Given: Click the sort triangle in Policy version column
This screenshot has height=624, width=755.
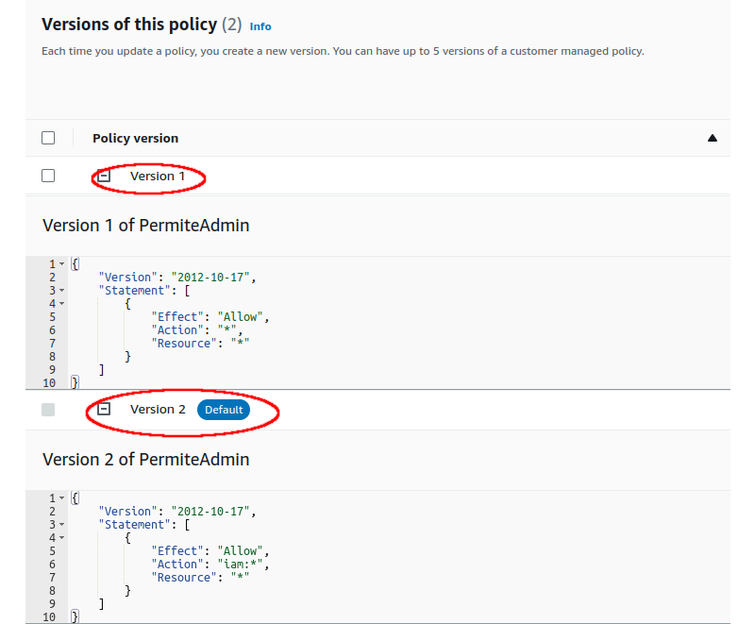Looking at the screenshot, I should 713,138.
